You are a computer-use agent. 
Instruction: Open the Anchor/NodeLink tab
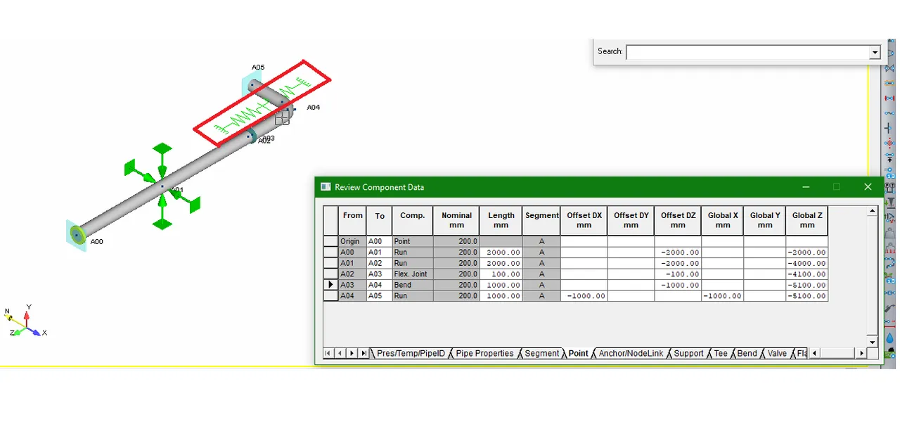coord(631,353)
